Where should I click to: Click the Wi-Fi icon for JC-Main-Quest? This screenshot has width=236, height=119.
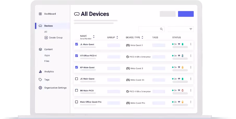point(179,79)
